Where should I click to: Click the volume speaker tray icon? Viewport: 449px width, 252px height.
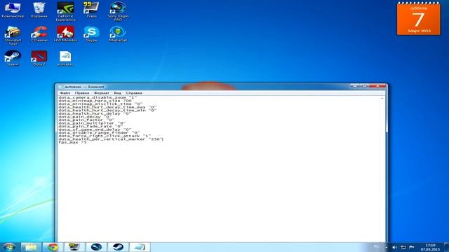coord(394,247)
